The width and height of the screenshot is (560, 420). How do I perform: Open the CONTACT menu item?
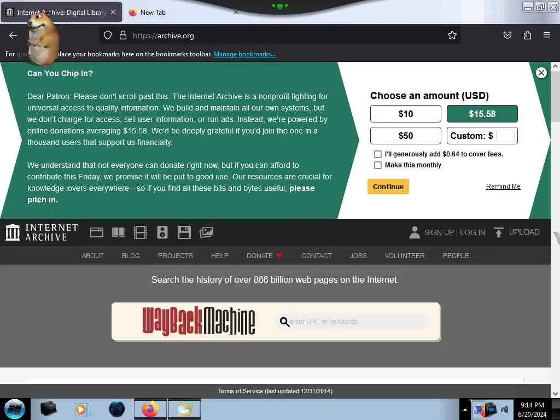pyautogui.click(x=317, y=256)
